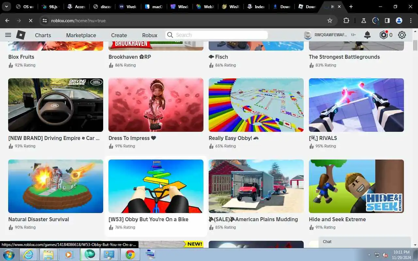Go back to the previous page
418x261 pixels.
8,21
